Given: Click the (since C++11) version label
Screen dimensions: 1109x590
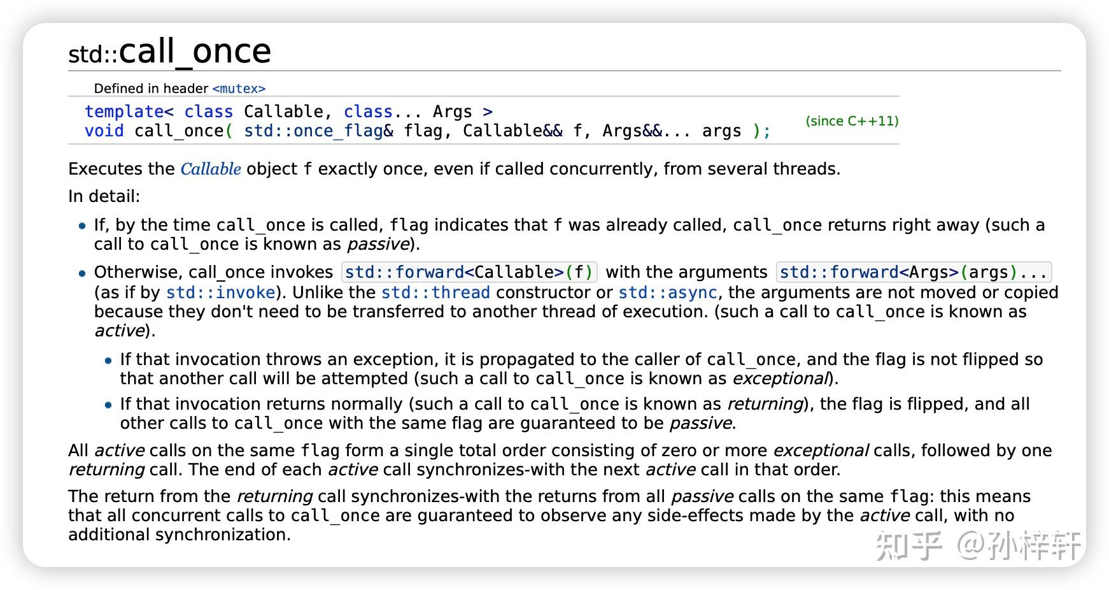Looking at the screenshot, I should point(852,121).
